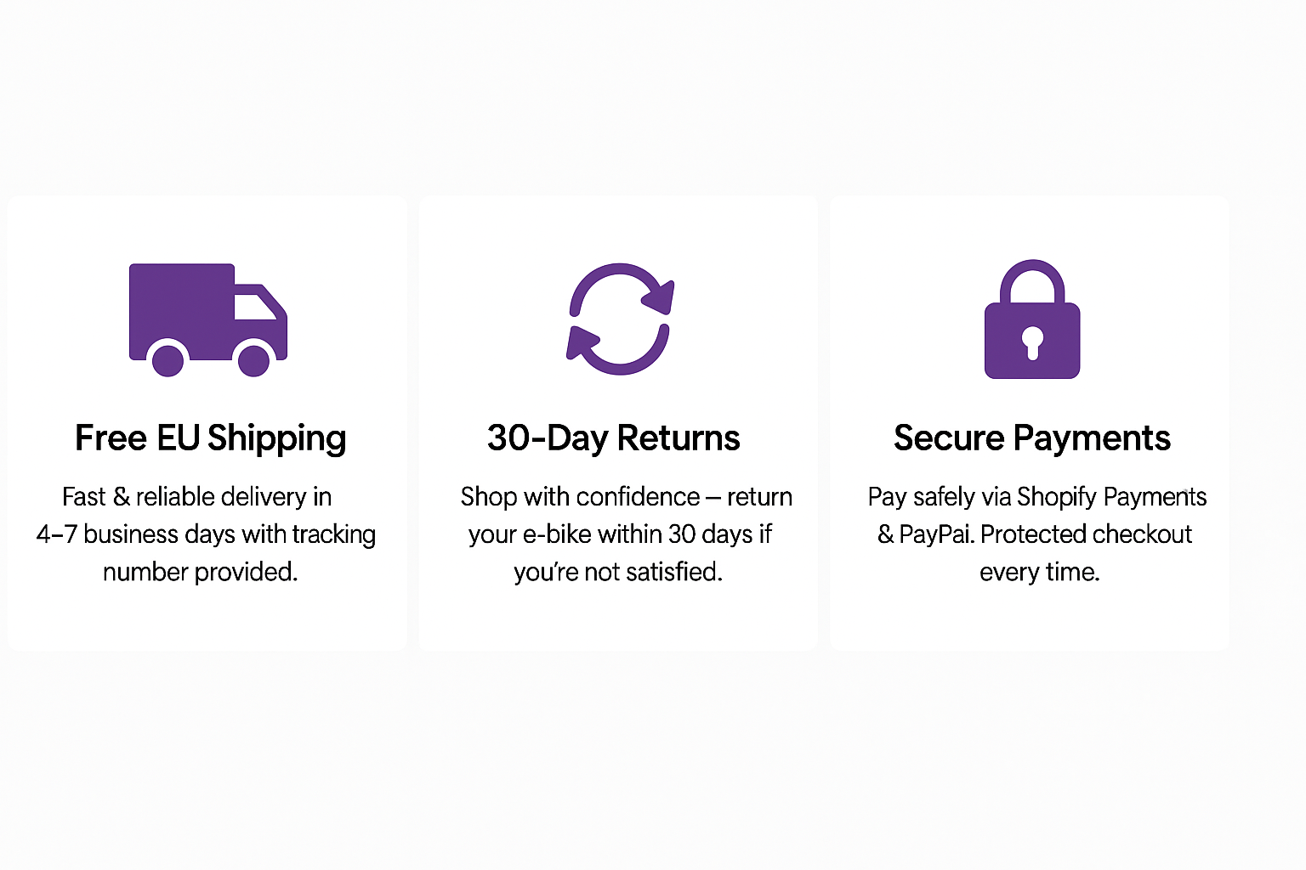Viewport: 1306px width, 870px height.
Task: Click the 'Shopify Payments' text
Action: point(1112,497)
